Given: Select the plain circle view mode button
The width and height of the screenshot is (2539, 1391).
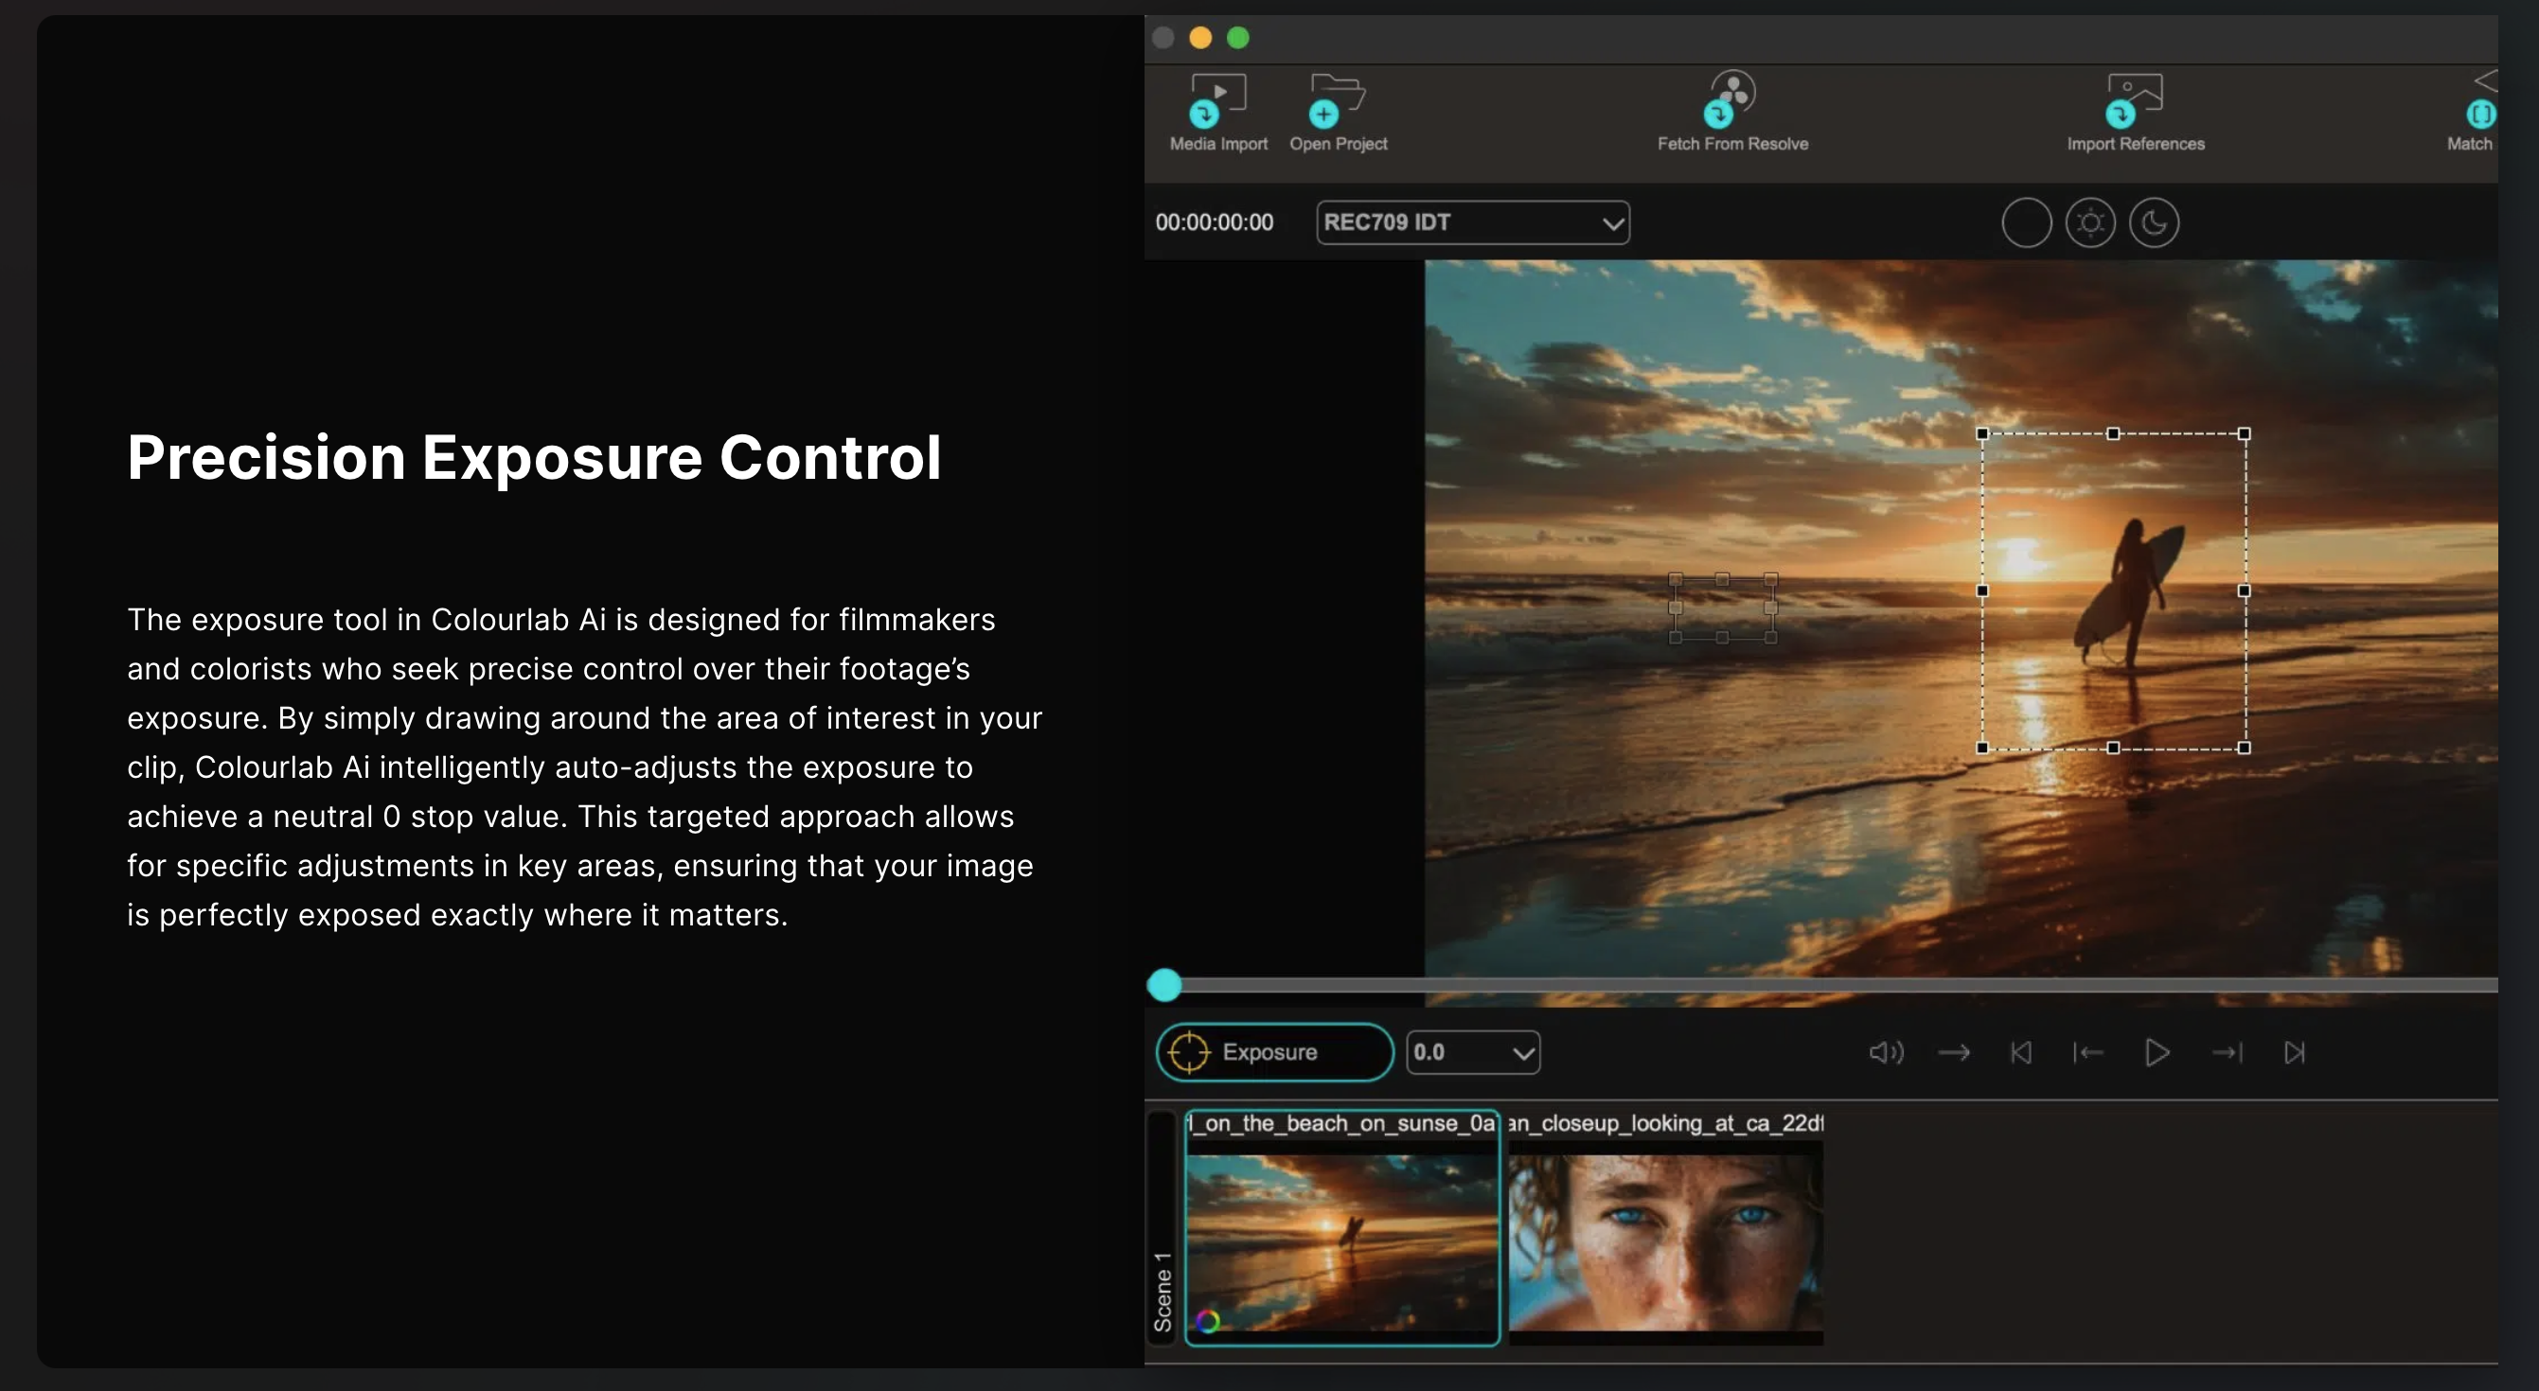Looking at the screenshot, I should [x=2027, y=222].
